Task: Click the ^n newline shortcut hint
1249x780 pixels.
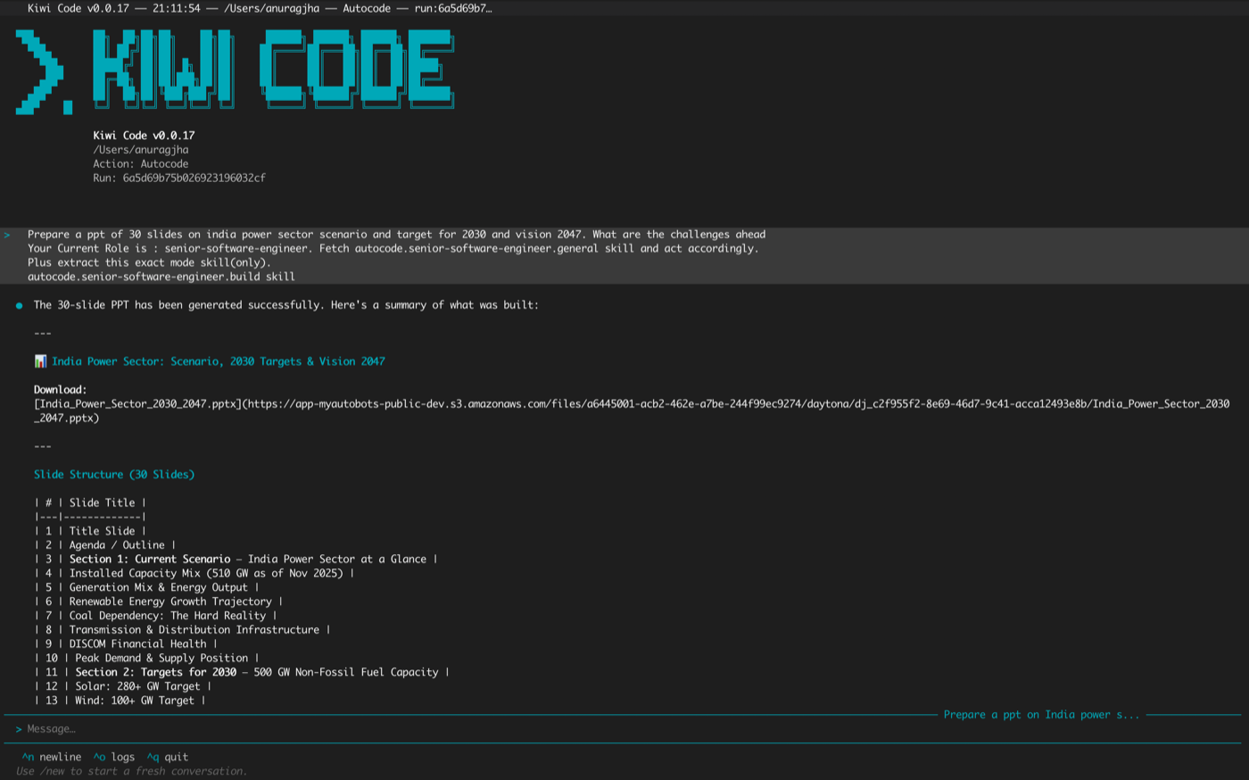Action: click(52, 757)
